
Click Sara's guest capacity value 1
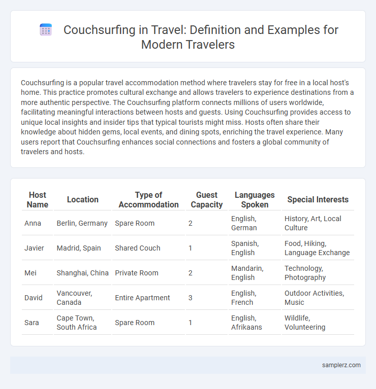190,323
